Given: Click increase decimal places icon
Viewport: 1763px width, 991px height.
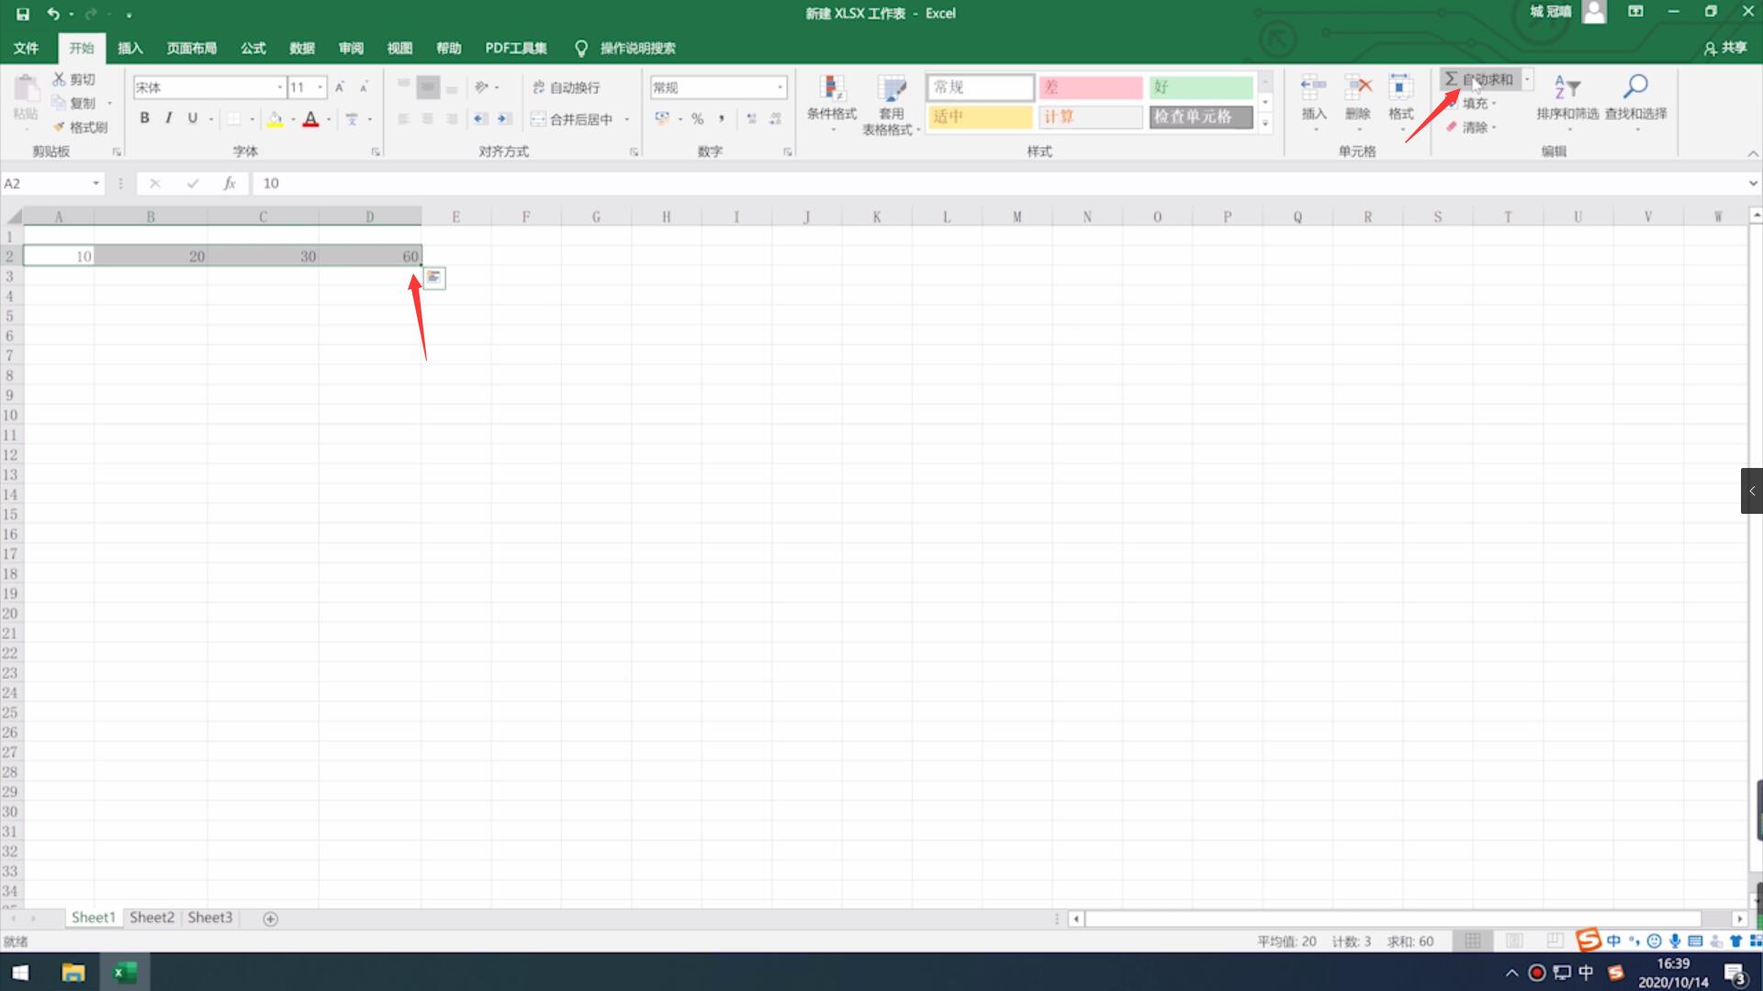Looking at the screenshot, I should pyautogui.click(x=751, y=118).
